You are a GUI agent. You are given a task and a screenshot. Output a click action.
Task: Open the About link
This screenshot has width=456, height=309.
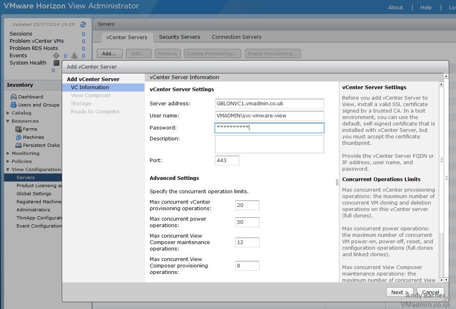395,8
